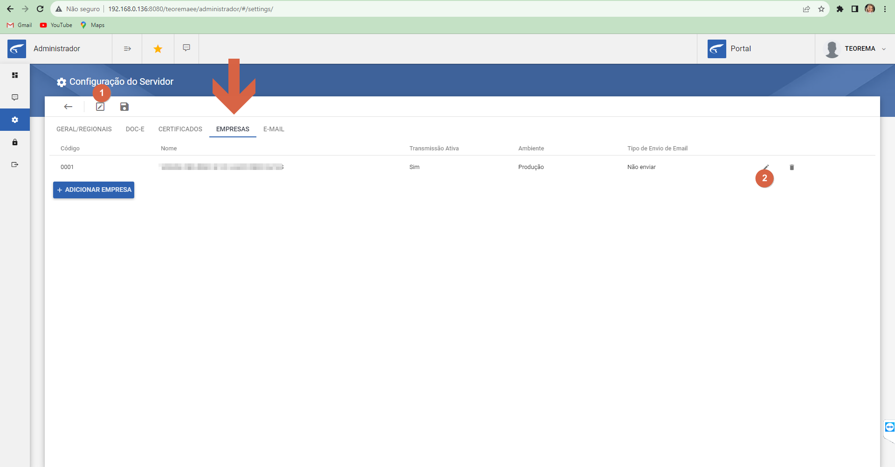Image resolution: width=895 pixels, height=467 pixels.
Task: Reload the current browser page
Action: pos(40,9)
